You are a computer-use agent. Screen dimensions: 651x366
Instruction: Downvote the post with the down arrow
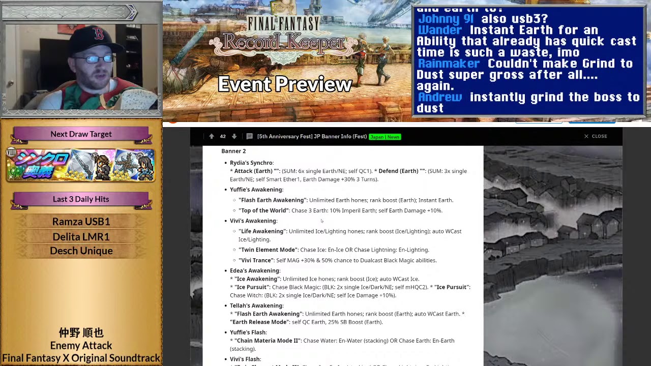pos(234,136)
